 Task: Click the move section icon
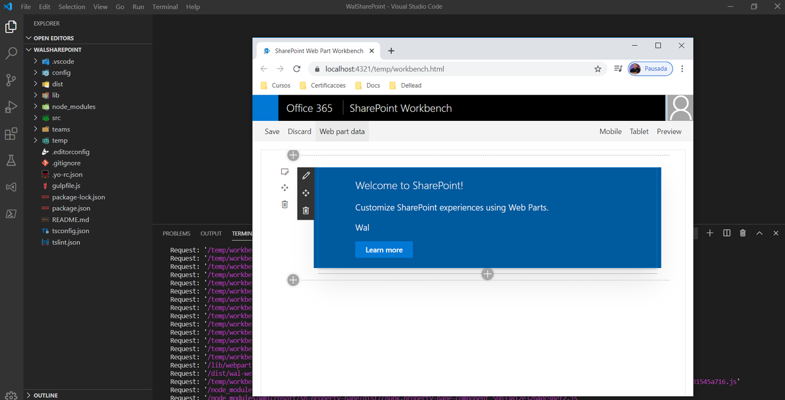[x=285, y=188]
